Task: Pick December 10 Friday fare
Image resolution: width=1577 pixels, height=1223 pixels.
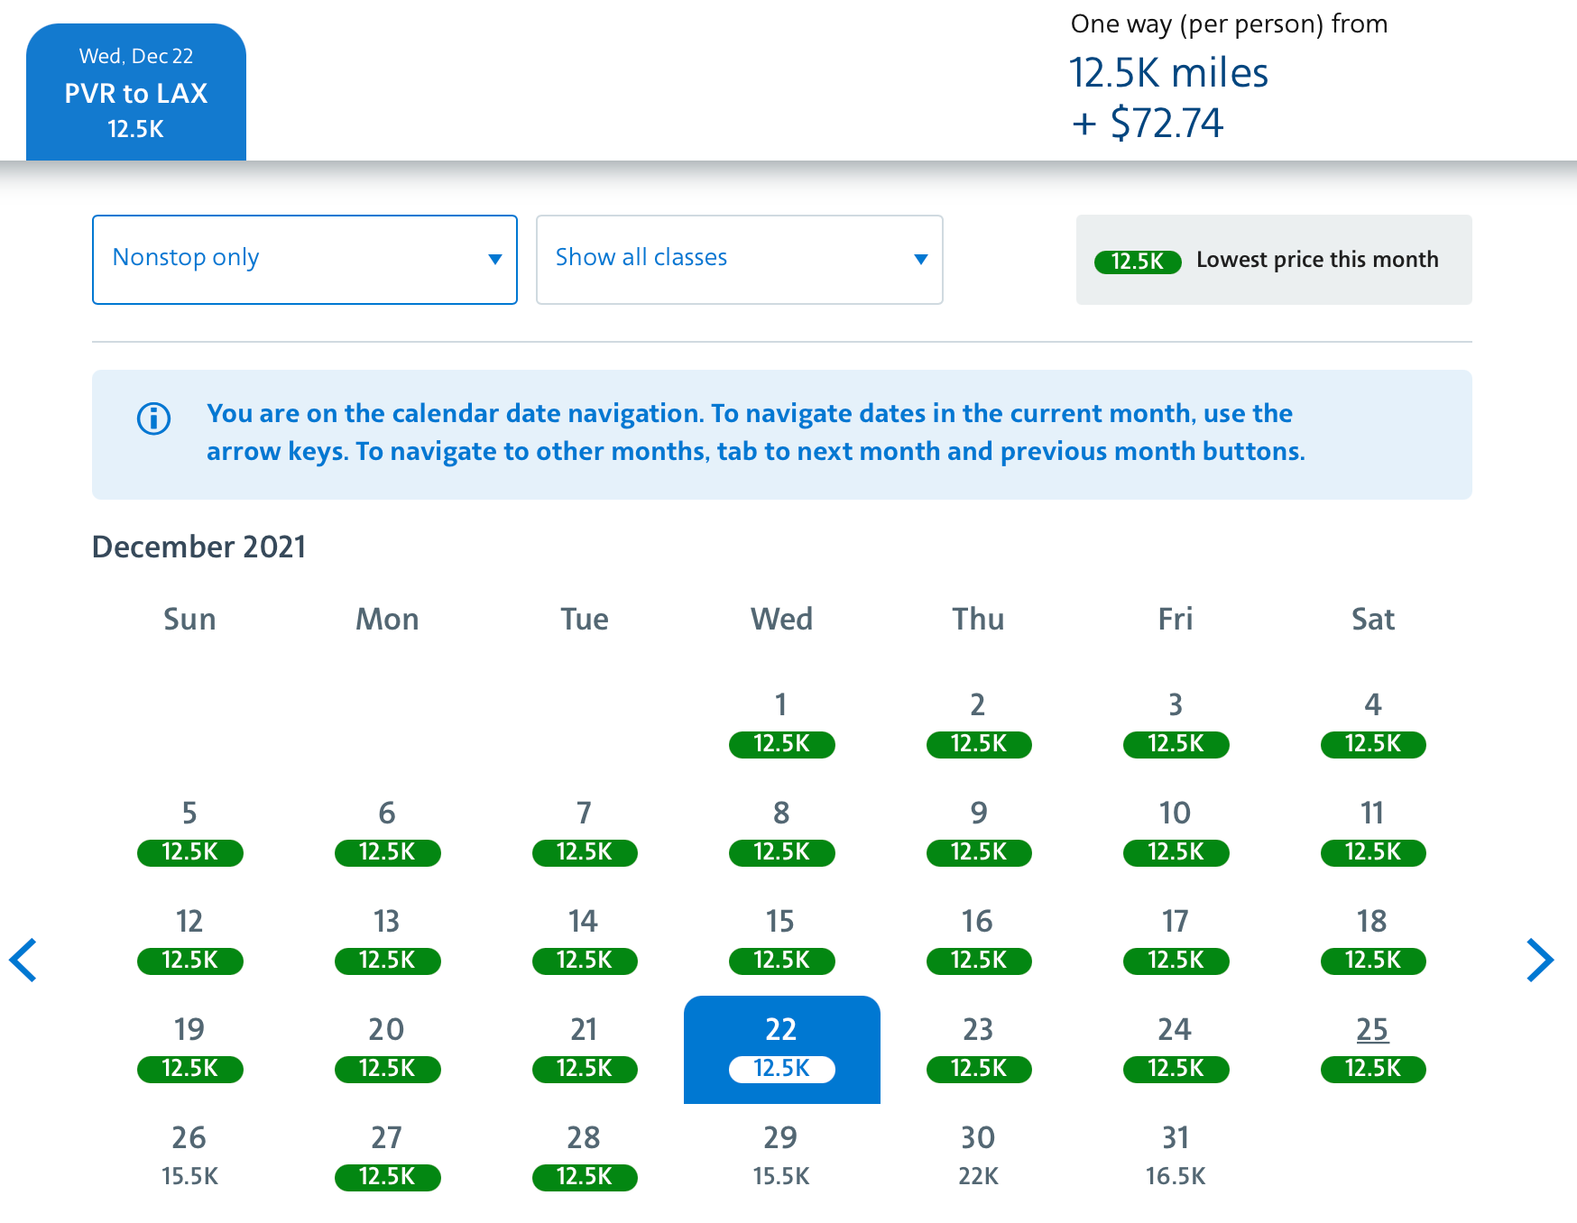Action: (x=1175, y=832)
